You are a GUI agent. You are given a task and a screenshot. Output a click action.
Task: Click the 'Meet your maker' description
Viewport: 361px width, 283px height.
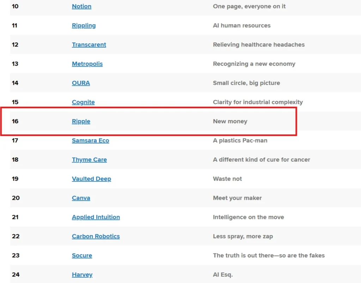(x=237, y=198)
